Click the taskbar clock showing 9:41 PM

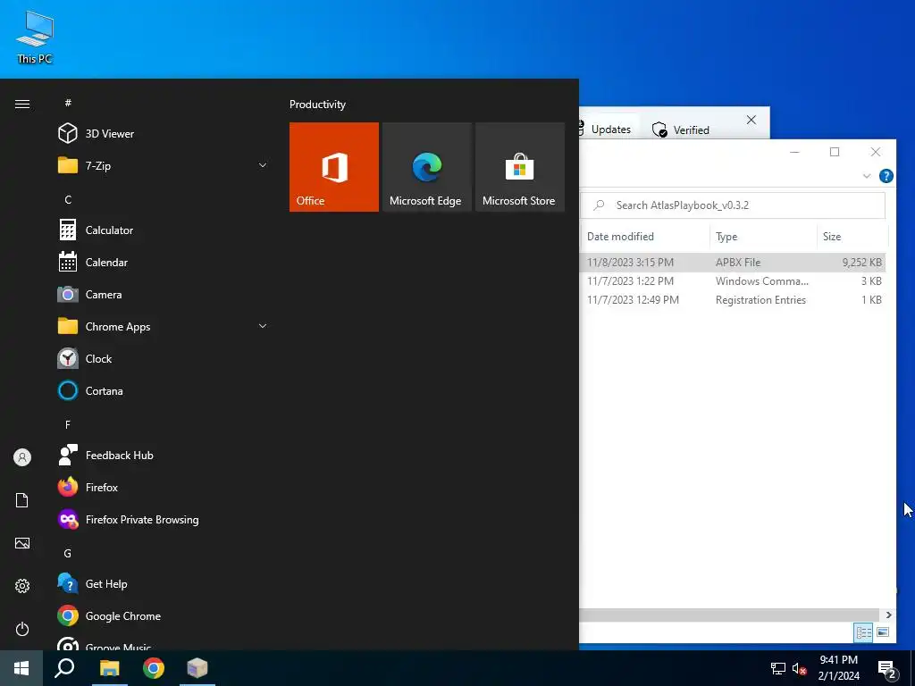click(838, 668)
